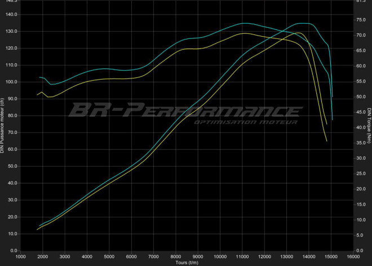
Task: Click the cyan torque curve's peak near 11000 rpm
Action: click(x=243, y=23)
